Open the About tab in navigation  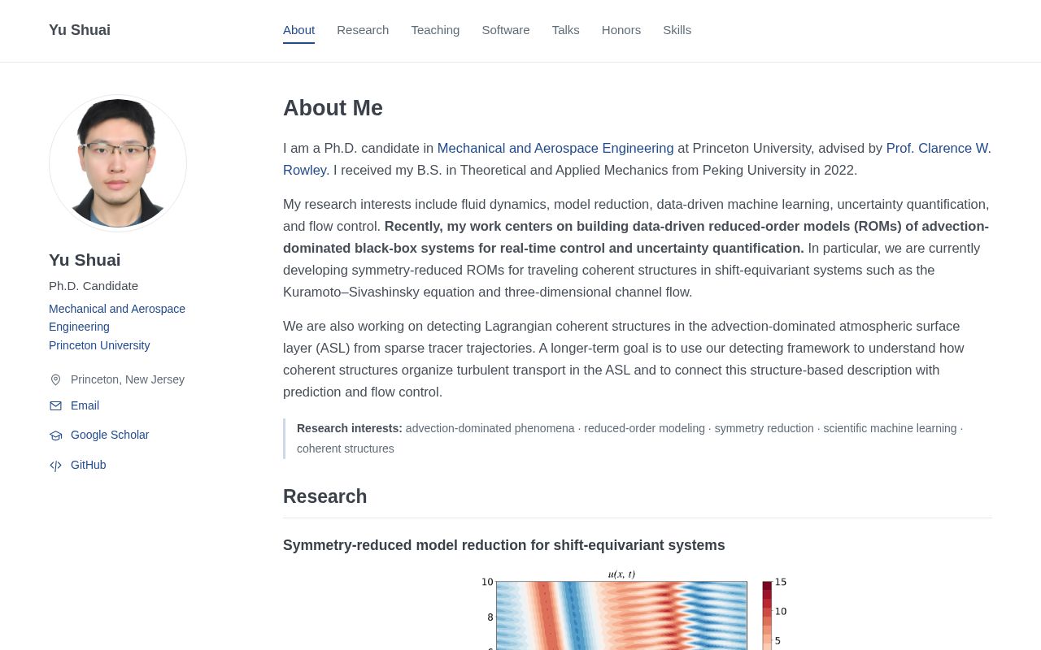click(298, 30)
